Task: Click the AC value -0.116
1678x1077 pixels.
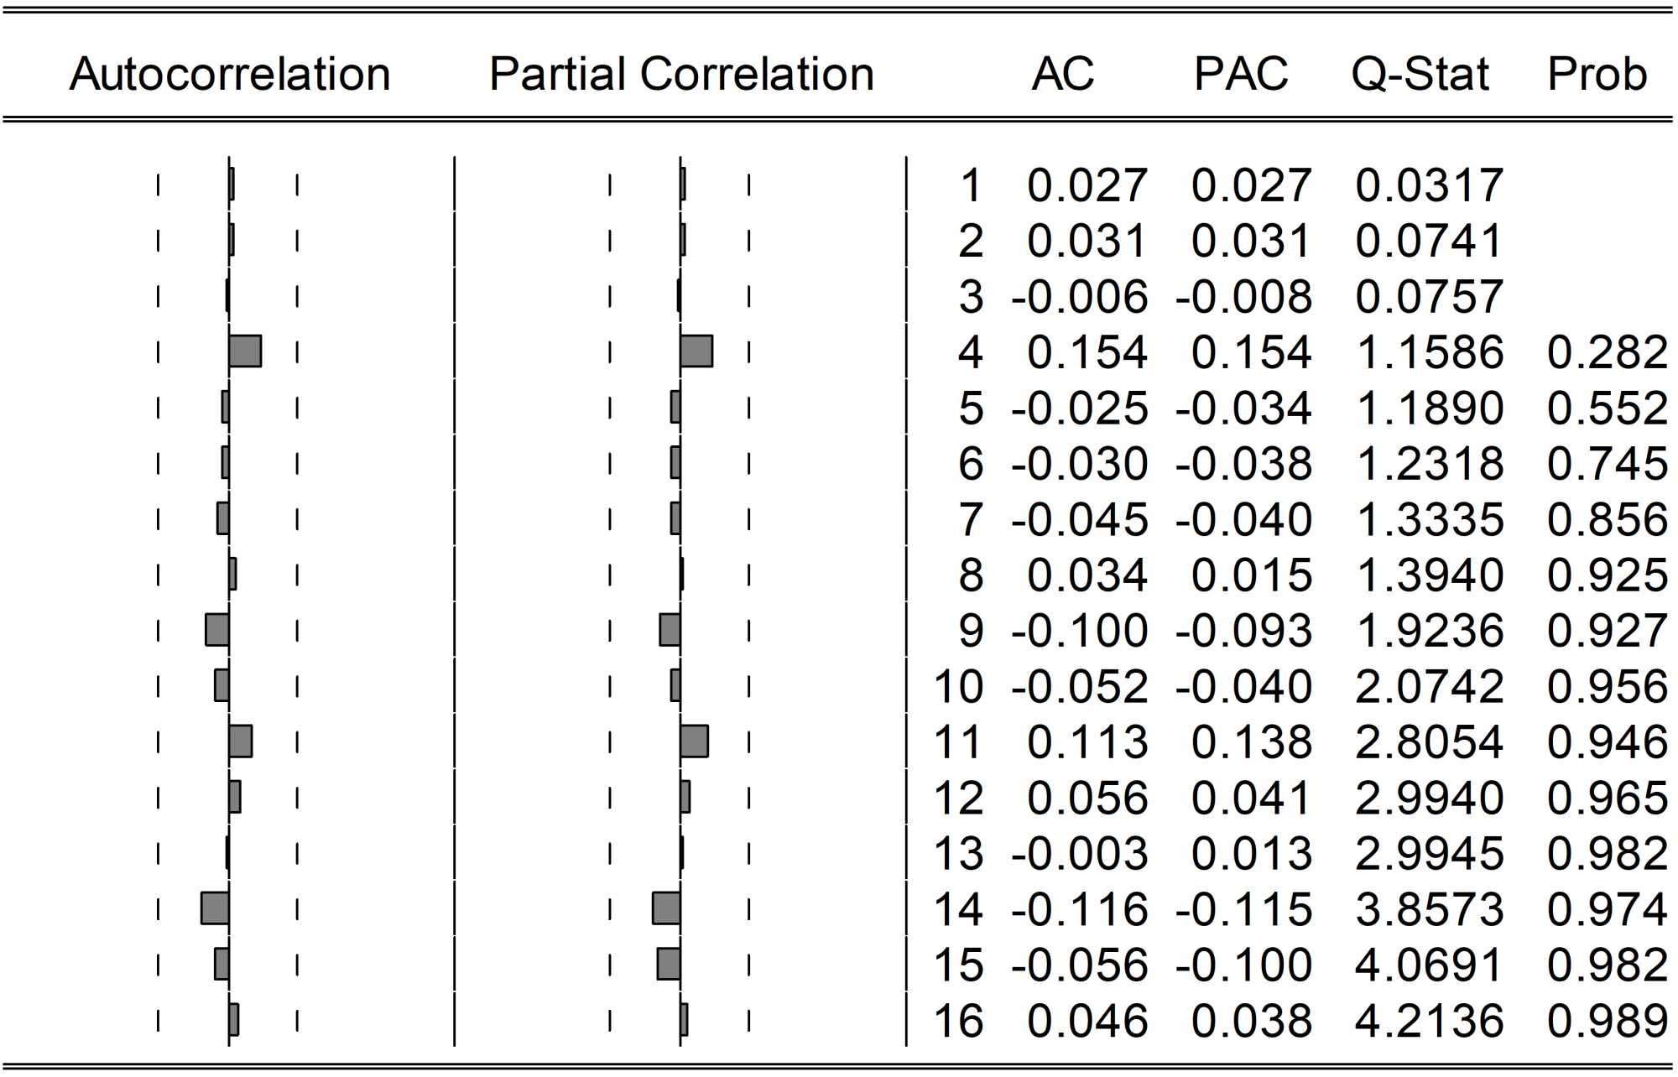Action: tap(1080, 909)
